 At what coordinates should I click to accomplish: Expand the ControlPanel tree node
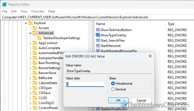(30, 108)
